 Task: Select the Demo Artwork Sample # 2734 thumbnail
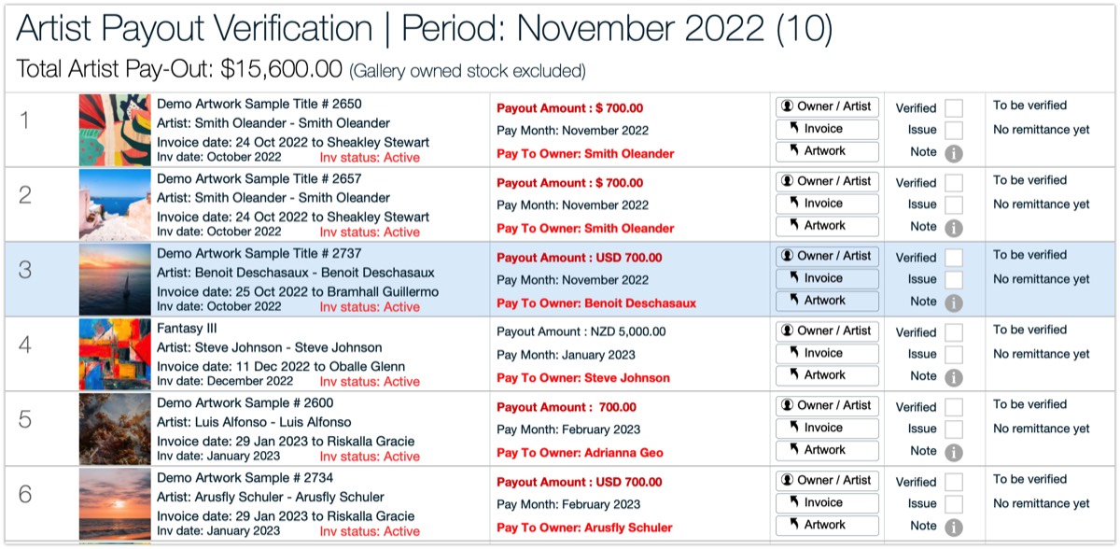pos(115,503)
